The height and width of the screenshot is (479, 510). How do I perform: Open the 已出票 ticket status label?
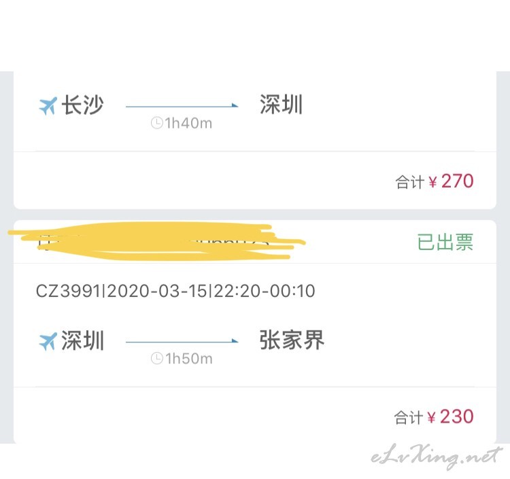pyautogui.click(x=445, y=242)
